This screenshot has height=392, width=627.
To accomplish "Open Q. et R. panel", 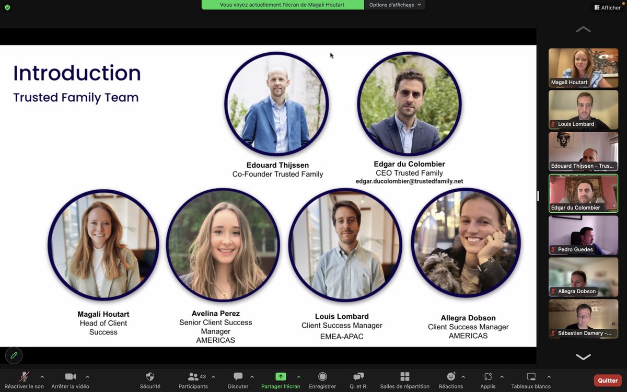I will 358,381.
